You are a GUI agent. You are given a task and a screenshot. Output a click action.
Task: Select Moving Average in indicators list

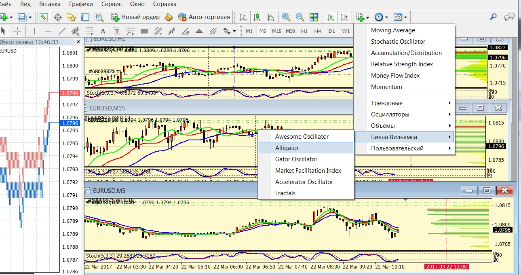pos(393,30)
